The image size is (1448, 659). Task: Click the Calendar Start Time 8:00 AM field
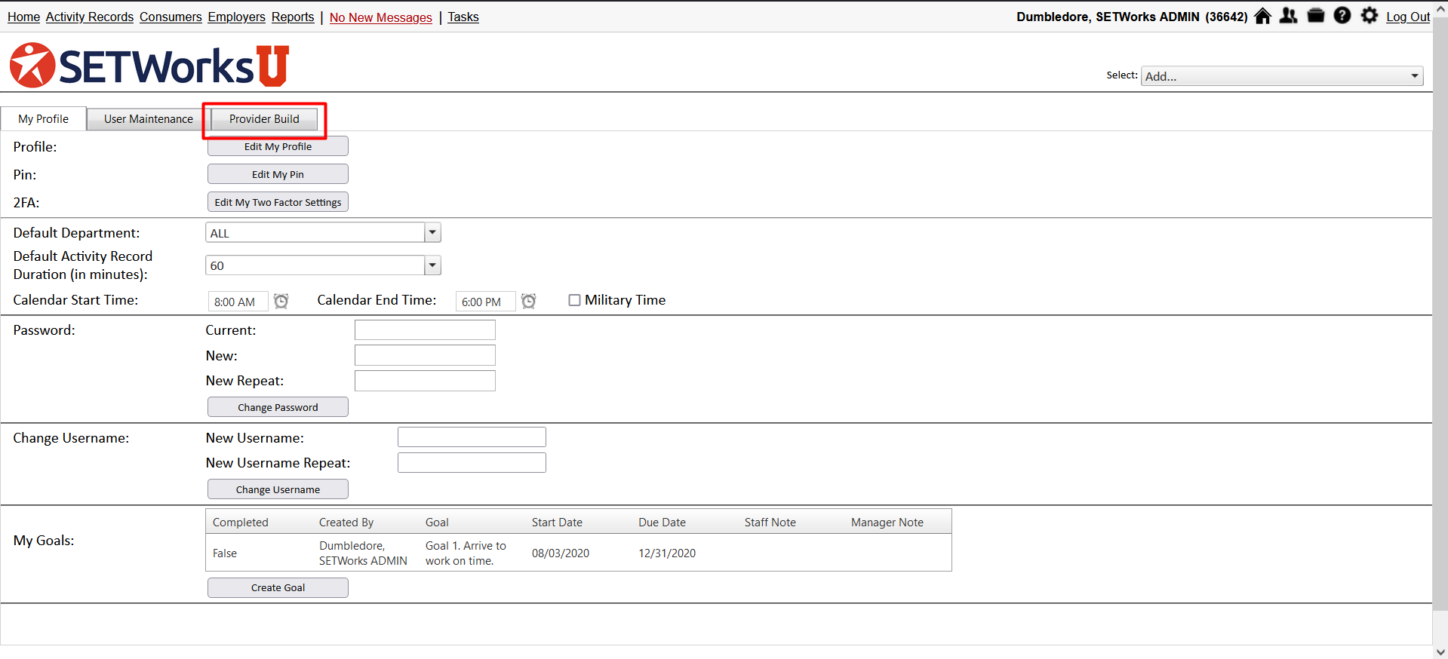238,302
